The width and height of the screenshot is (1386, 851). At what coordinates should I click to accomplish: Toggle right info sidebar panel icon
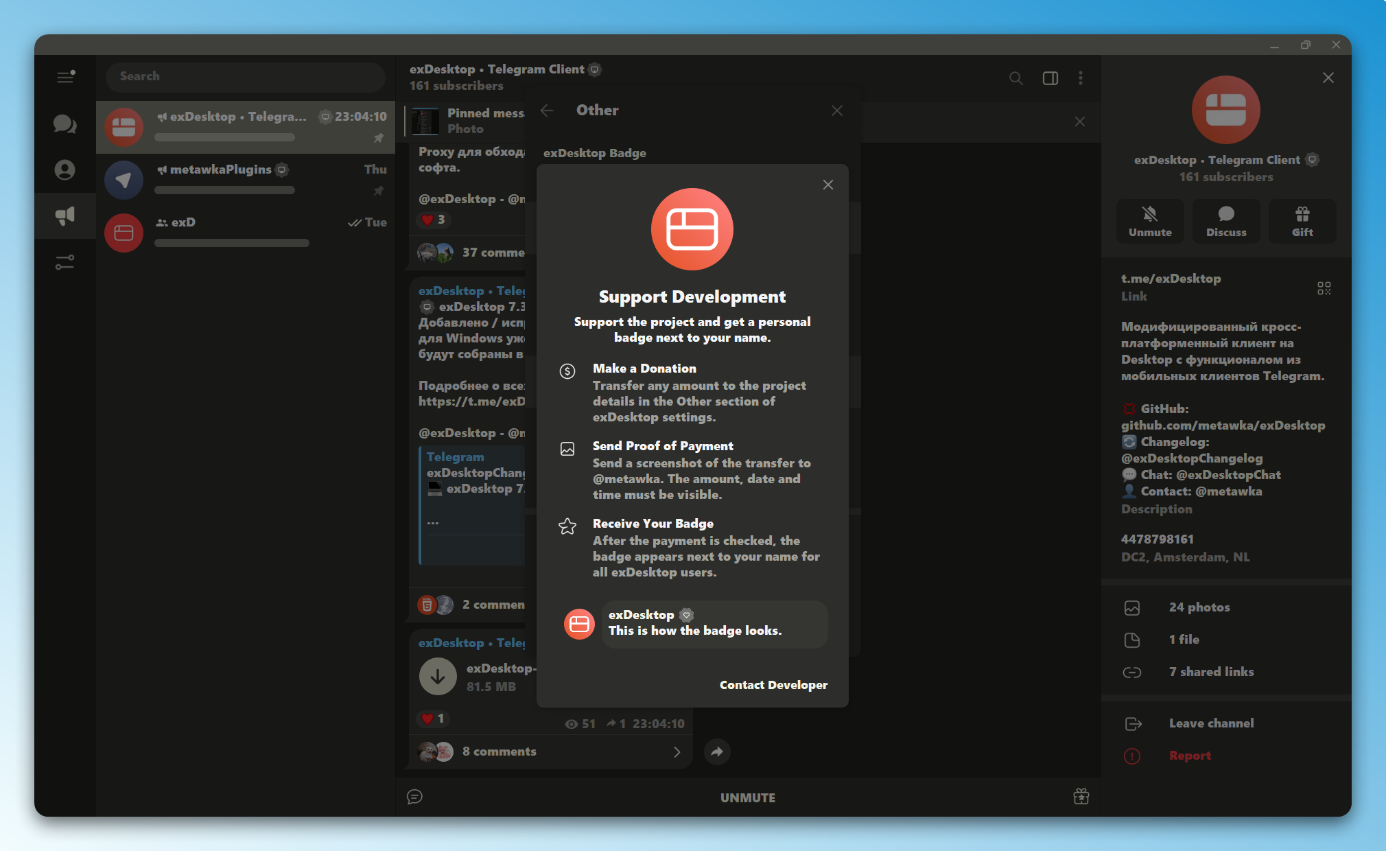click(x=1050, y=78)
